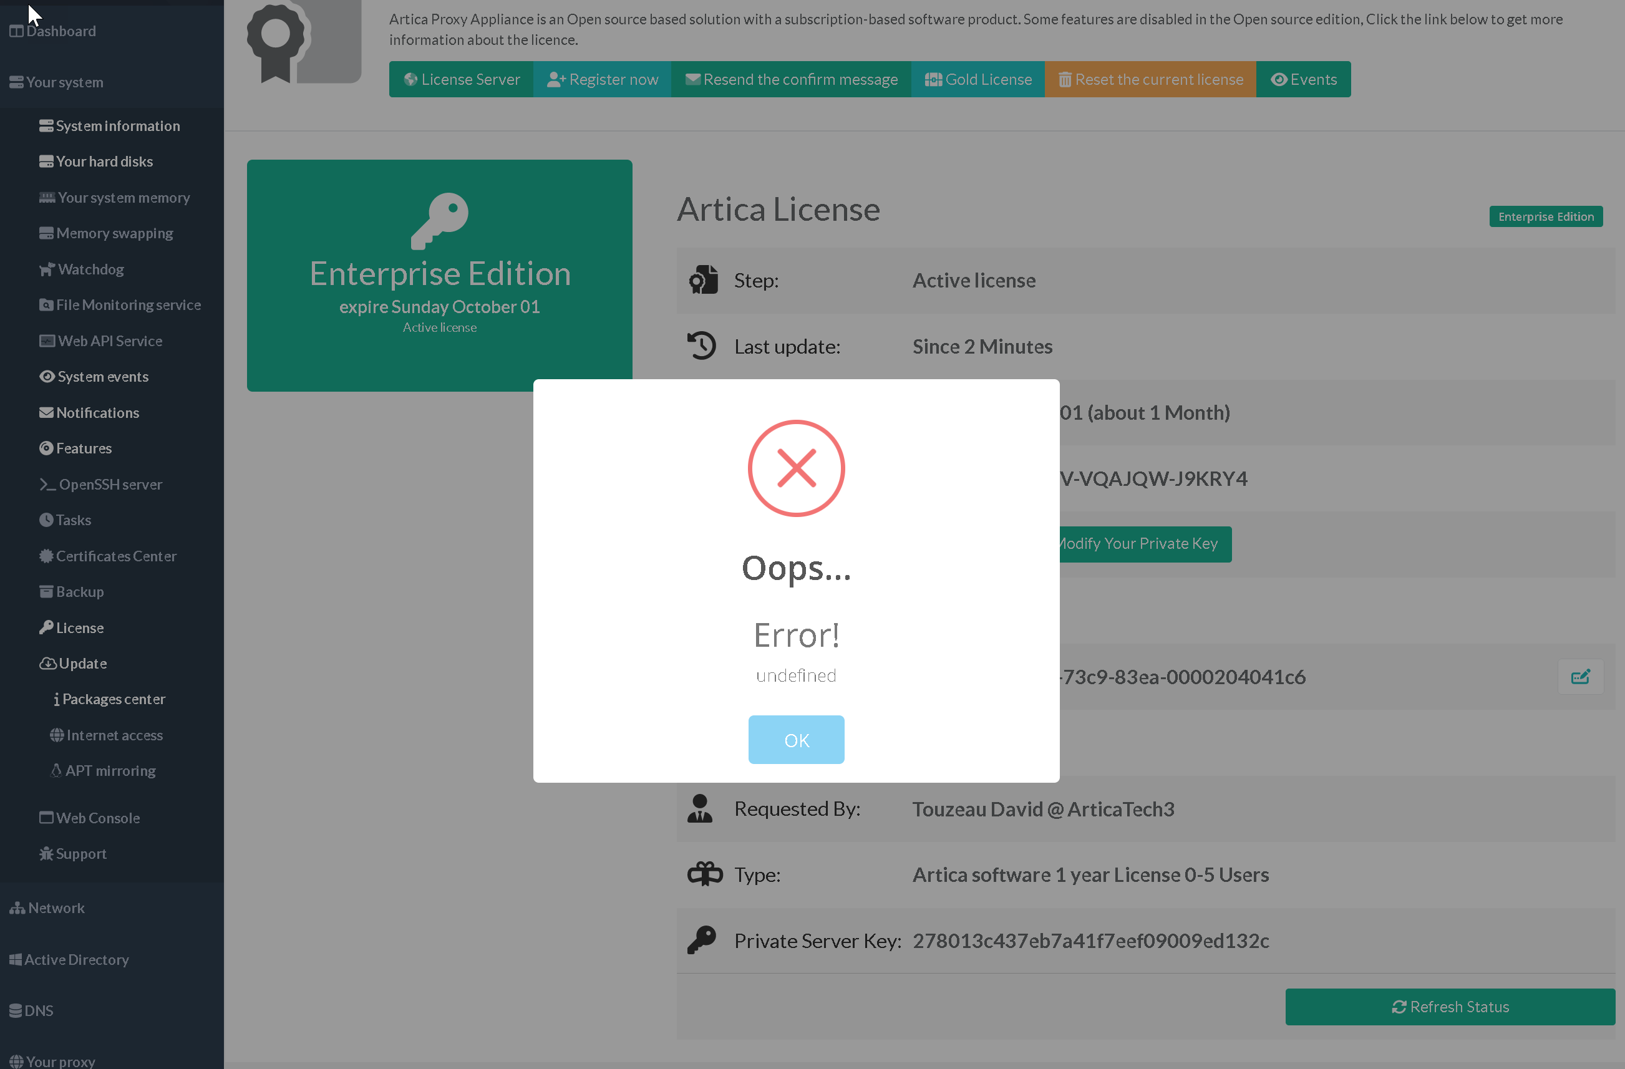
Task: Expand the Update submenu in sidebar
Action: click(x=82, y=663)
